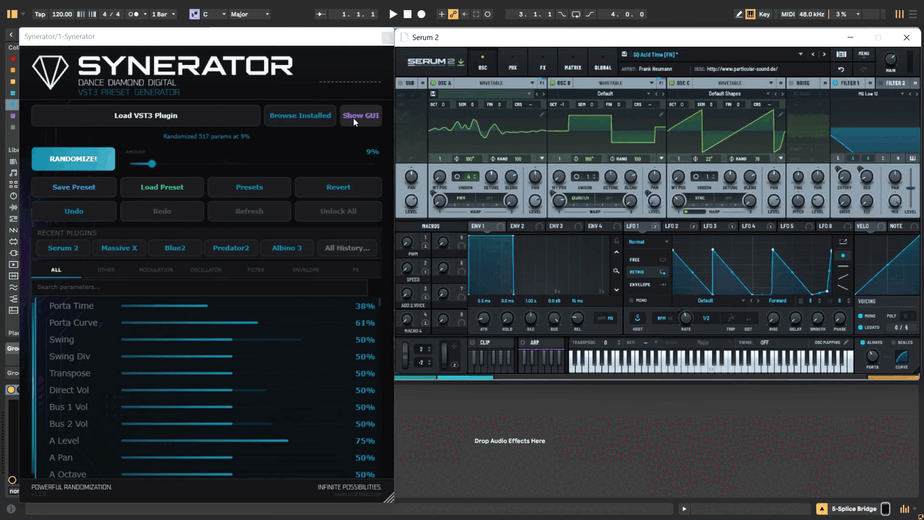This screenshot has height=520, width=924.
Task: Toggle the MIDI mapping mode button
Action: point(788,14)
